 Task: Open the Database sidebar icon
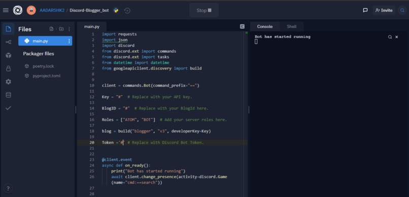(x=8, y=95)
